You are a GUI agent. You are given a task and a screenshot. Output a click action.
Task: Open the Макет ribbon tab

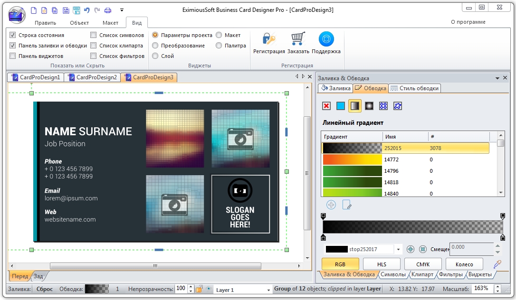pyautogui.click(x=110, y=23)
